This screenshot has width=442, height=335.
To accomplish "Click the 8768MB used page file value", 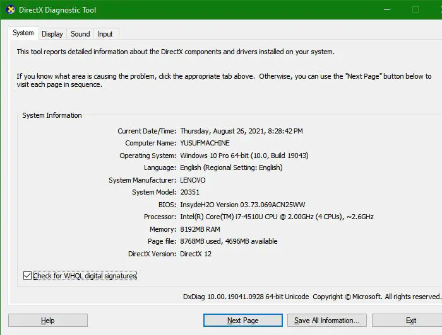I will (x=229, y=241).
